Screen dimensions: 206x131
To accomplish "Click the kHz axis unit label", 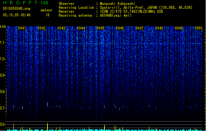I will click(3, 27).
